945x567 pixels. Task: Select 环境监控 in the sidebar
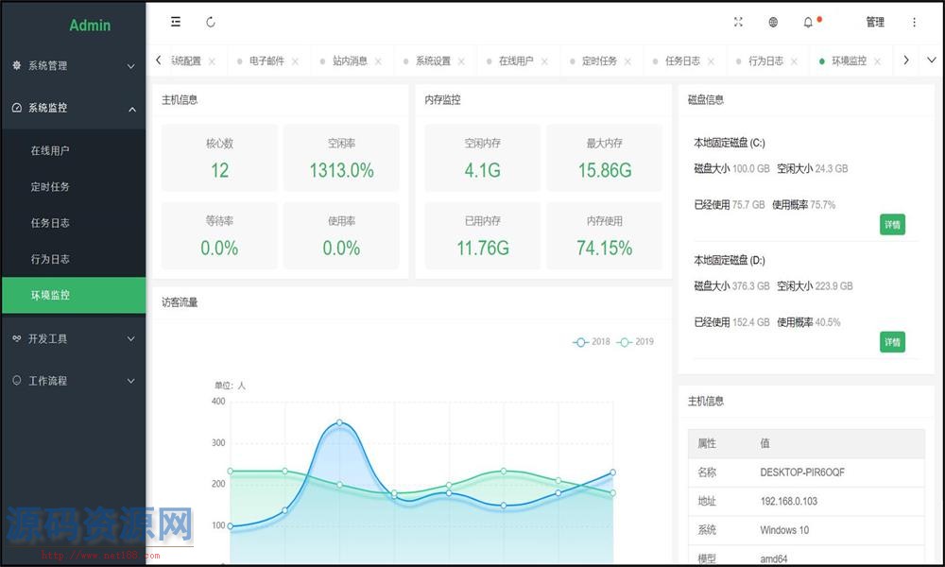[74, 295]
